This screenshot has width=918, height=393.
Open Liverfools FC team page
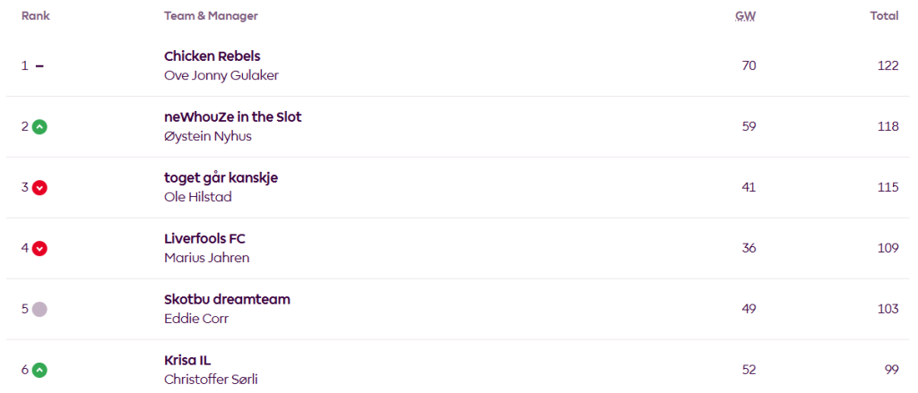204,239
